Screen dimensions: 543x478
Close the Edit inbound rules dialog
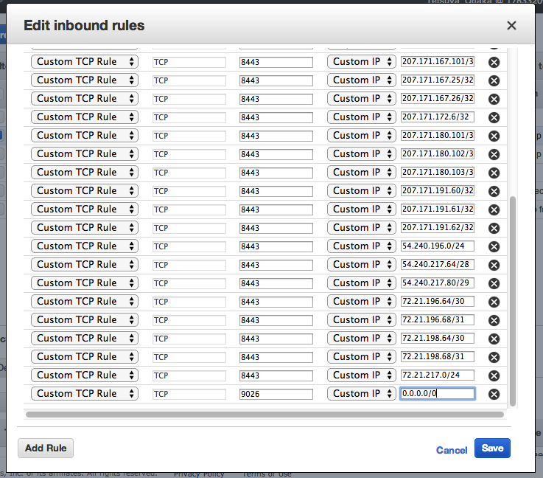pos(511,25)
